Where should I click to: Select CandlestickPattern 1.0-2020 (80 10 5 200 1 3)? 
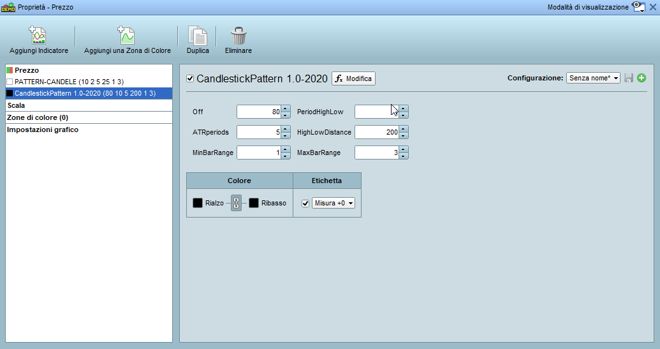coord(89,93)
